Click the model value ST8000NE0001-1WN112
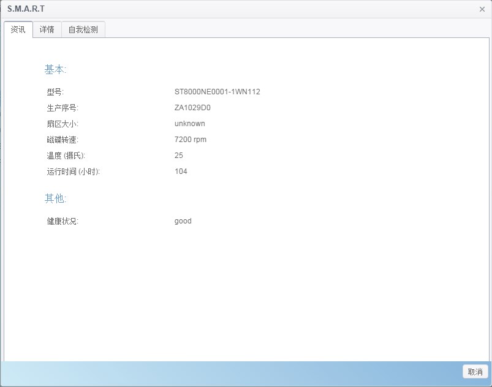 click(x=217, y=92)
